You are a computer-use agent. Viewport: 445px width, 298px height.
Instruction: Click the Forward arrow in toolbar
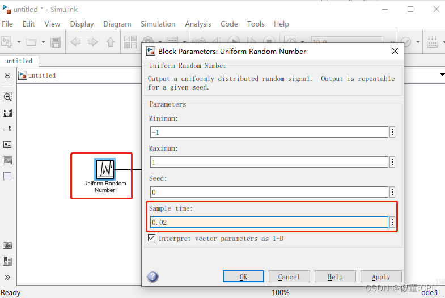(93, 42)
